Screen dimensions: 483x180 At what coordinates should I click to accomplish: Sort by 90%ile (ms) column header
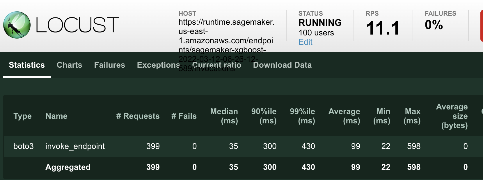(x=264, y=116)
